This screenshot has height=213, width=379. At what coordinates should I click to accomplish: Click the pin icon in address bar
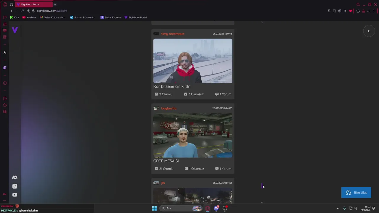click(329, 11)
